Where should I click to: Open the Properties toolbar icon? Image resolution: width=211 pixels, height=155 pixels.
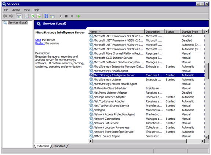[x=27, y=16]
